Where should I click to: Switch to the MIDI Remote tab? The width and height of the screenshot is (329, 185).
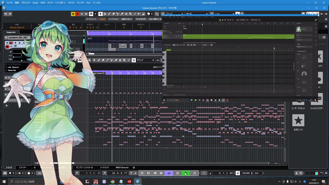coord(122,168)
